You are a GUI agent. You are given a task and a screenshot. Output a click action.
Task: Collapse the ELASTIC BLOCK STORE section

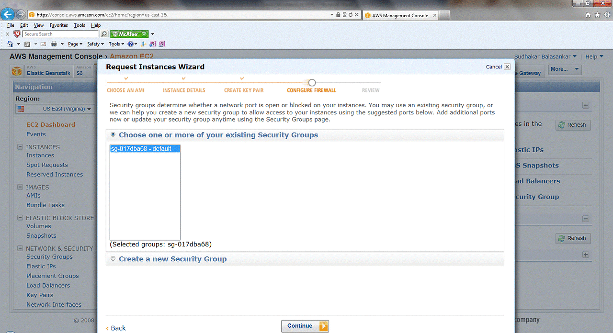coord(20,218)
